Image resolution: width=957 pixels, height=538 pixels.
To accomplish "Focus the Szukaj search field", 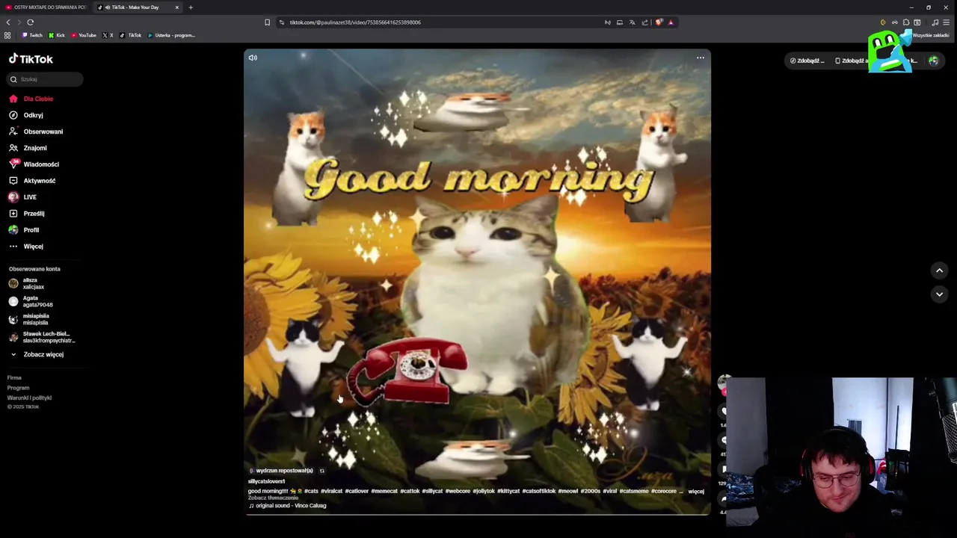I will [46, 79].
